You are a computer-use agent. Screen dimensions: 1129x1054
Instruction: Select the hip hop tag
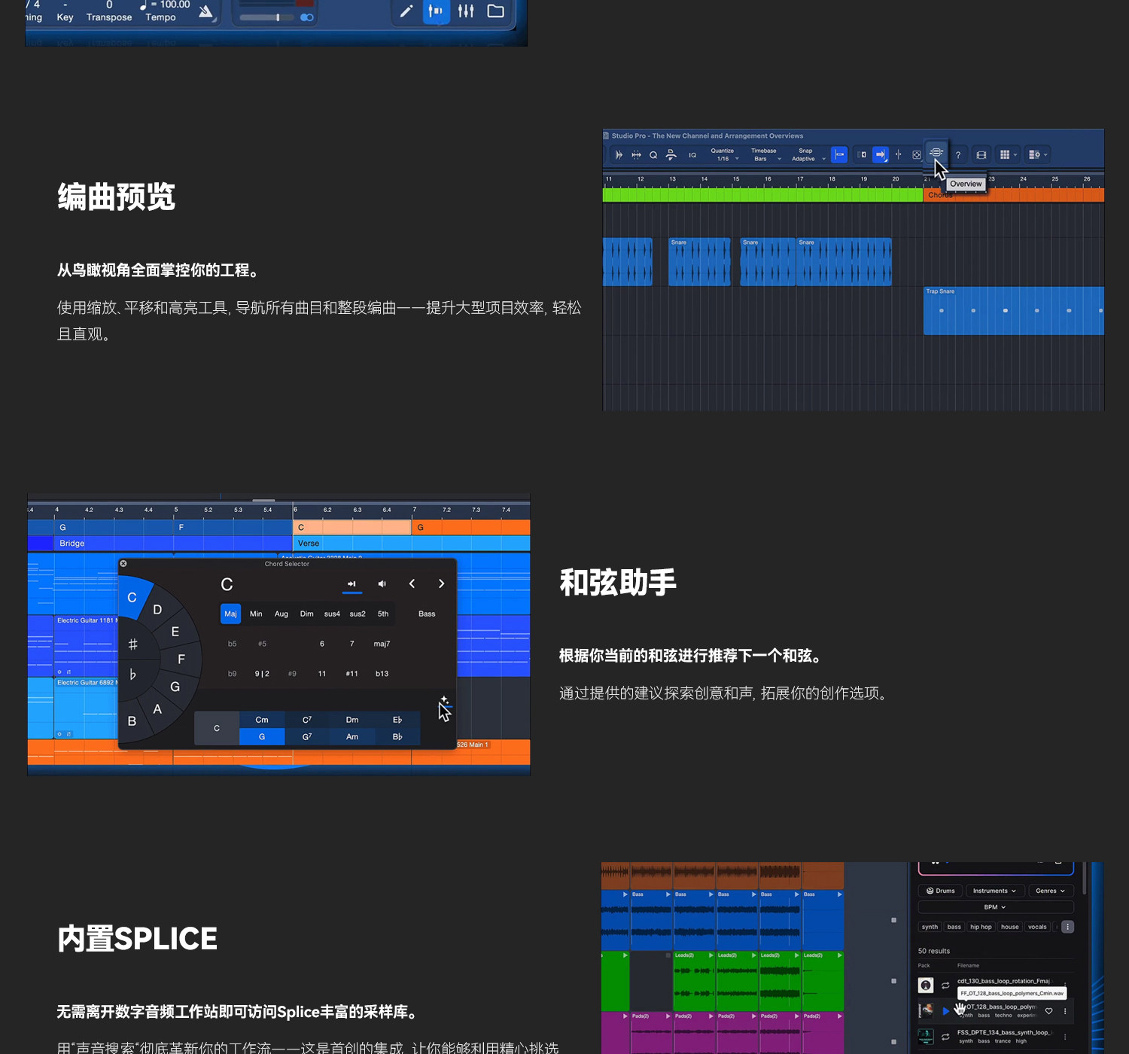tap(981, 927)
